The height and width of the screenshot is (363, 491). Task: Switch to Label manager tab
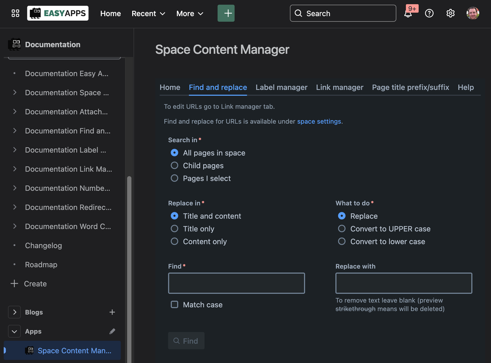pyautogui.click(x=282, y=87)
